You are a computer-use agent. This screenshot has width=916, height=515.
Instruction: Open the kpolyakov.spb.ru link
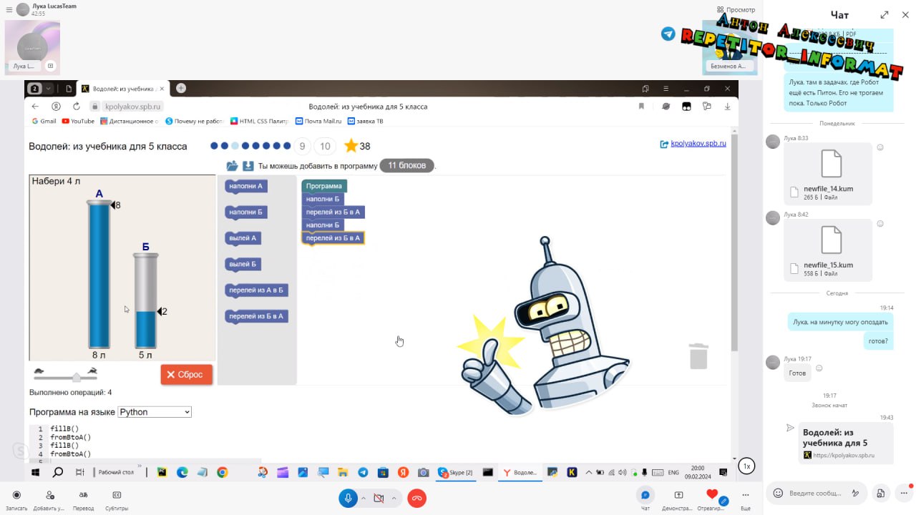point(698,144)
